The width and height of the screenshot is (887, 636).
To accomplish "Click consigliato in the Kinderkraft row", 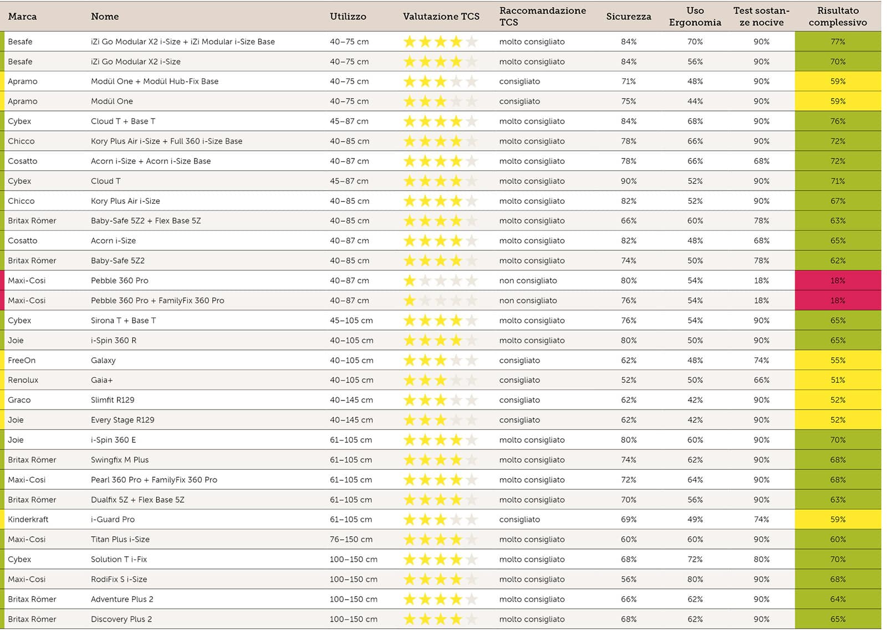I will (x=519, y=520).
